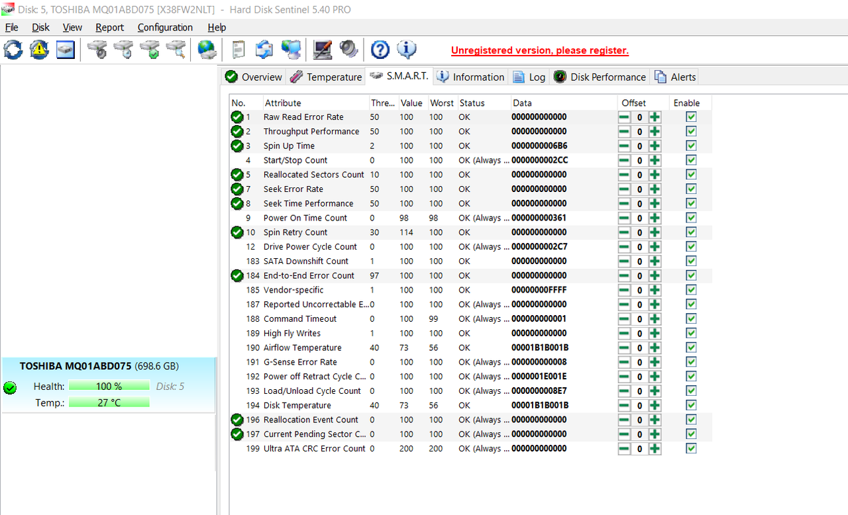Decrease offset for High Fly Writes
Viewport: 848px width, 515px height.
pyautogui.click(x=624, y=334)
